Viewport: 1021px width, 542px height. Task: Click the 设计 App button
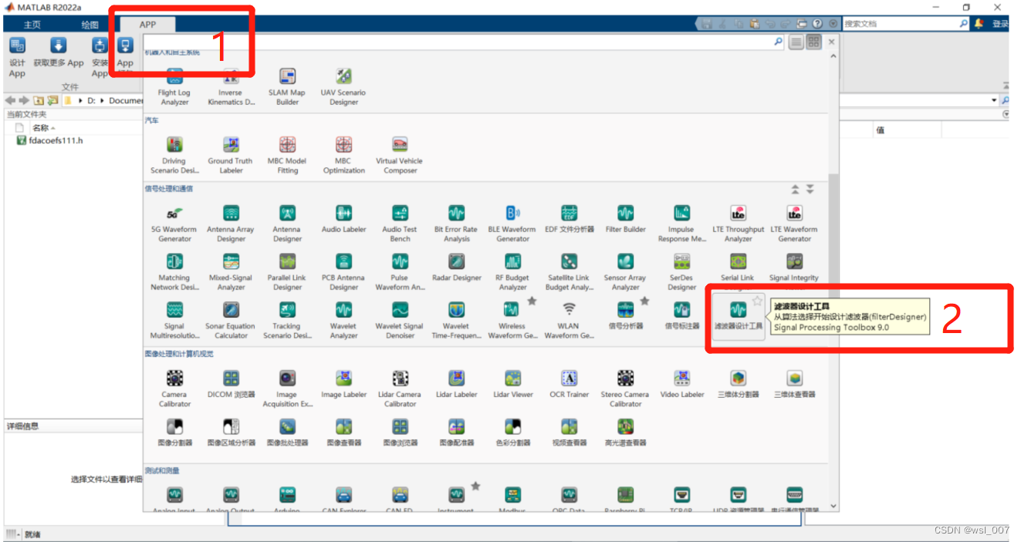[17, 57]
